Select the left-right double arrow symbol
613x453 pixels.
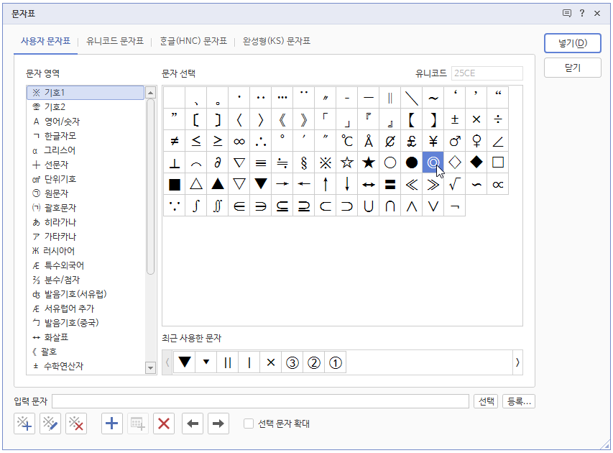click(x=368, y=184)
